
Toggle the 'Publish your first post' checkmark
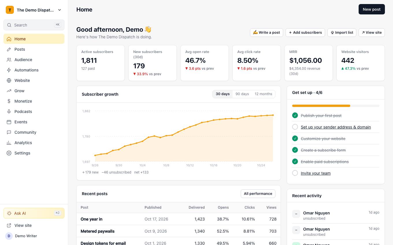(x=295, y=115)
